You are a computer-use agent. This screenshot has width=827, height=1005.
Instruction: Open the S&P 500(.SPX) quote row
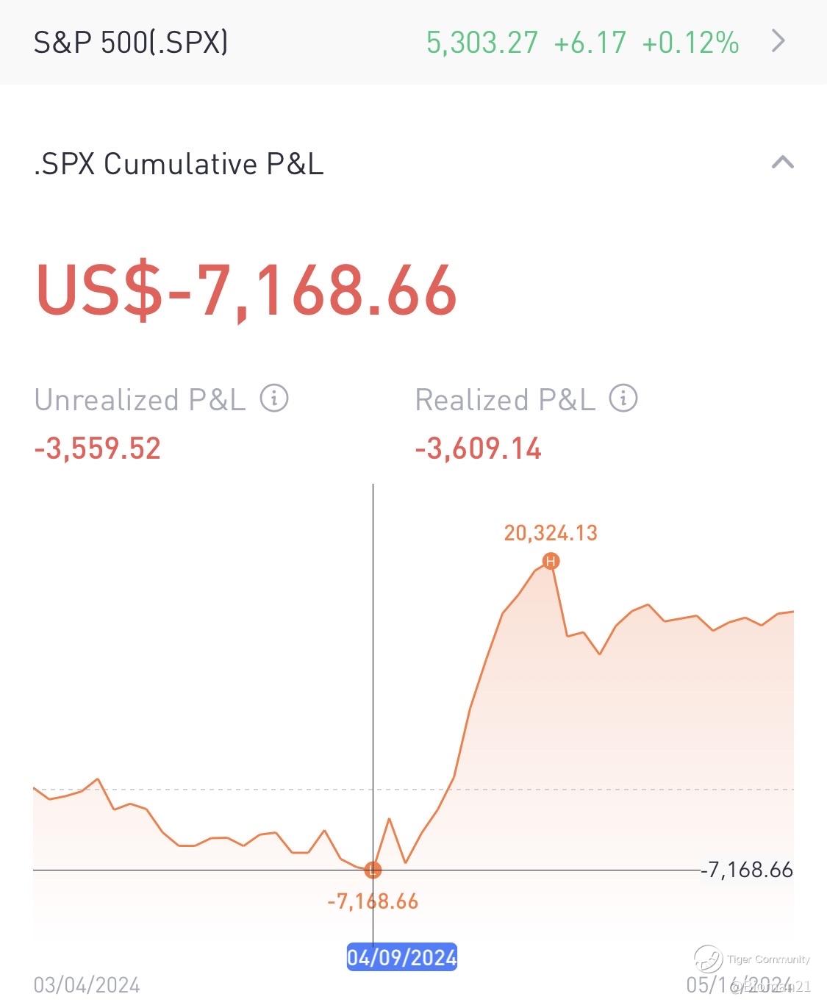coord(131,43)
